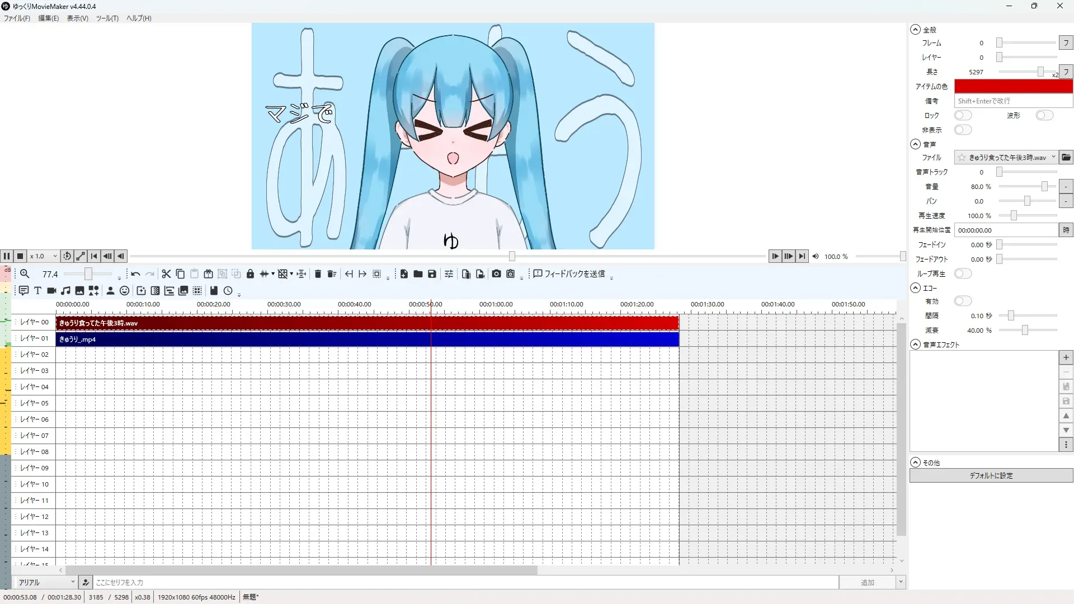
Task: Open the アリアル character dropdown
Action: [46, 582]
